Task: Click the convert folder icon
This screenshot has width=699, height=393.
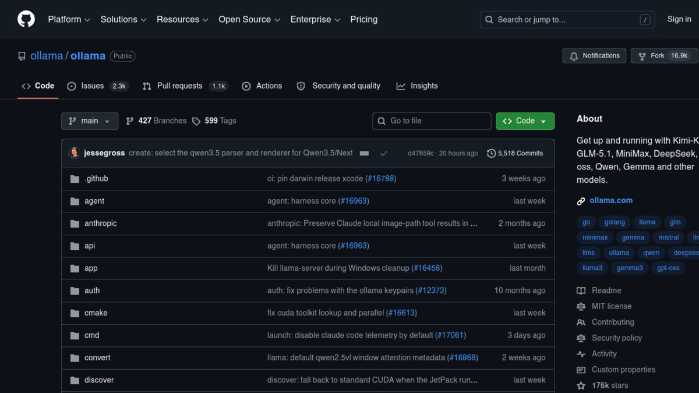Action: (75, 358)
